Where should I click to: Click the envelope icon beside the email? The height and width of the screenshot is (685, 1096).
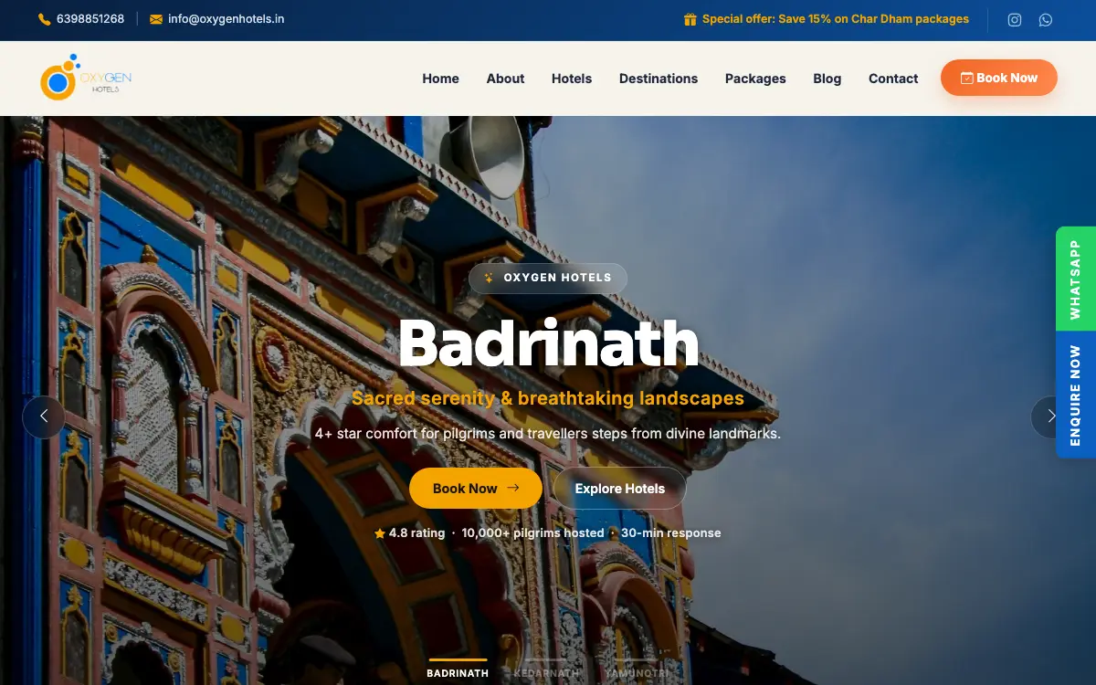tap(156, 19)
